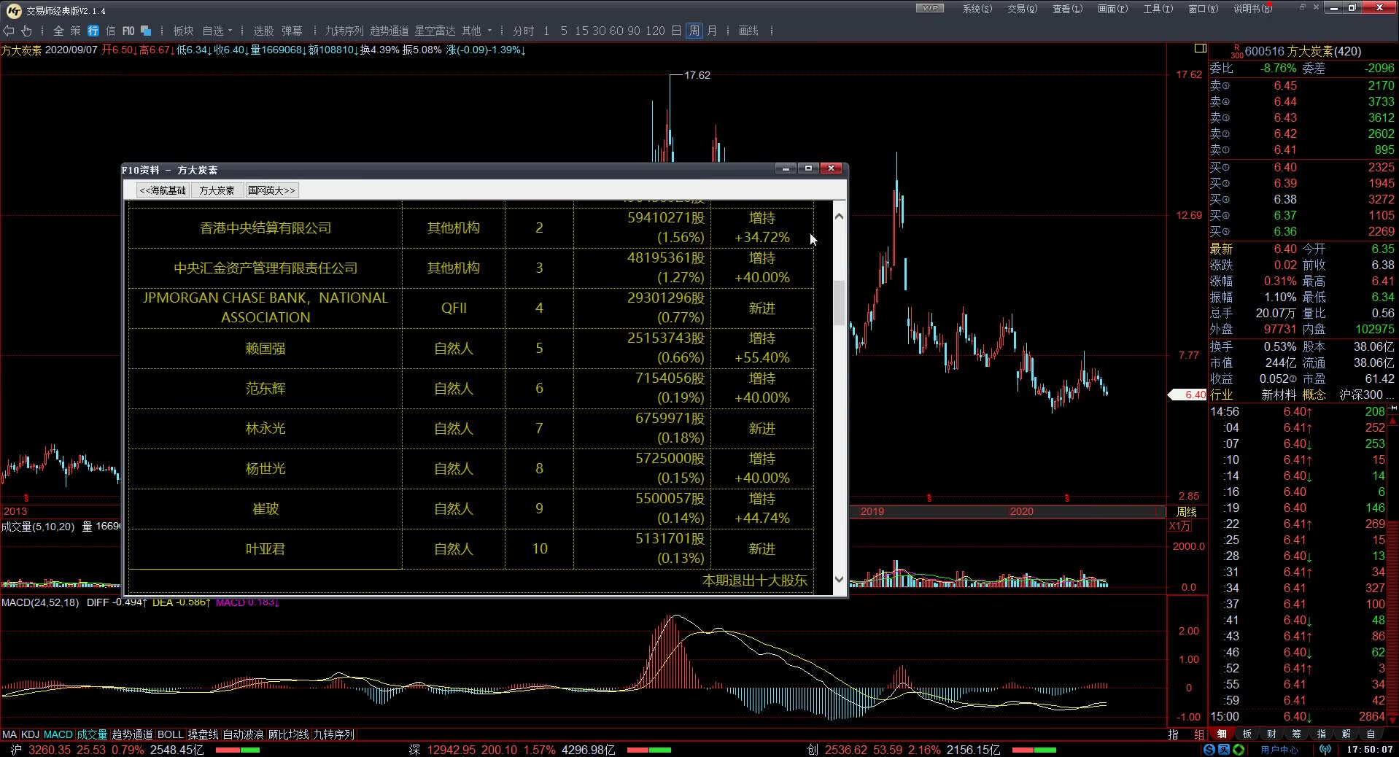The height and width of the screenshot is (757, 1399).
Task: Select the 周 weekly period
Action: click(x=694, y=31)
